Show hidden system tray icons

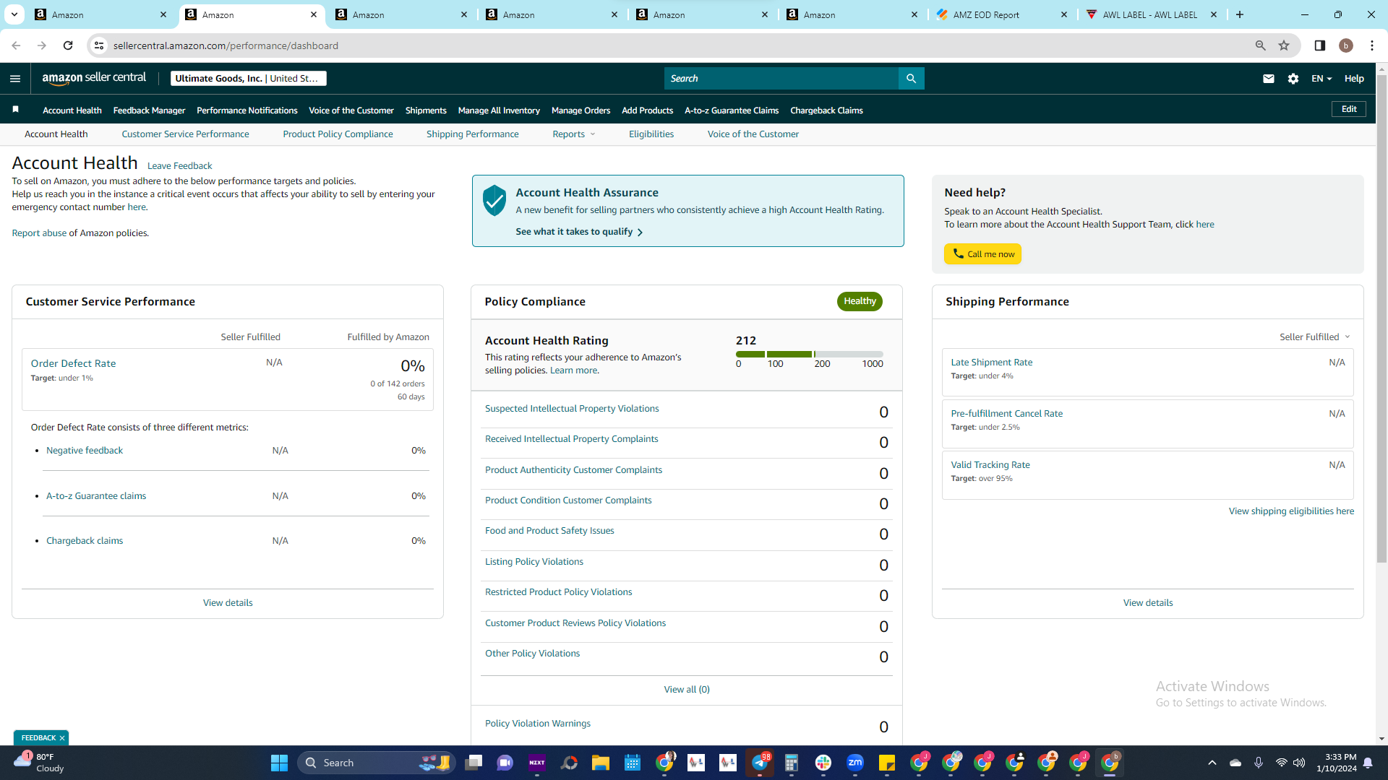pos(1212,763)
